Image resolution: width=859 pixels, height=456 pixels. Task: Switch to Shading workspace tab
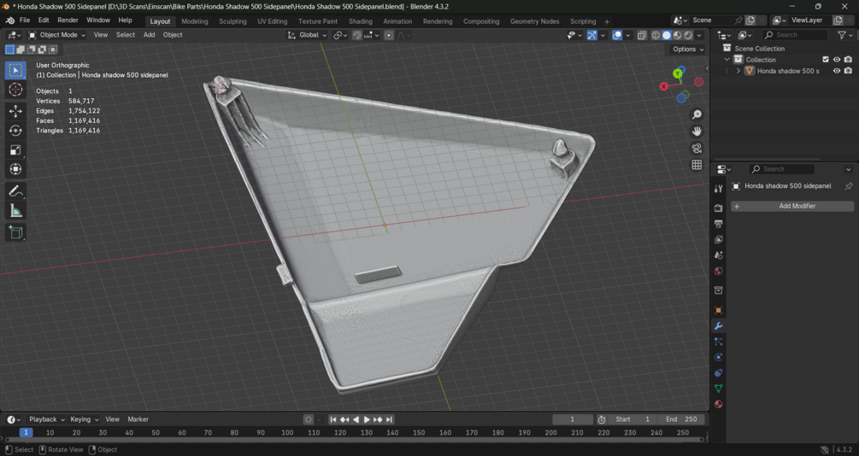pyautogui.click(x=360, y=21)
